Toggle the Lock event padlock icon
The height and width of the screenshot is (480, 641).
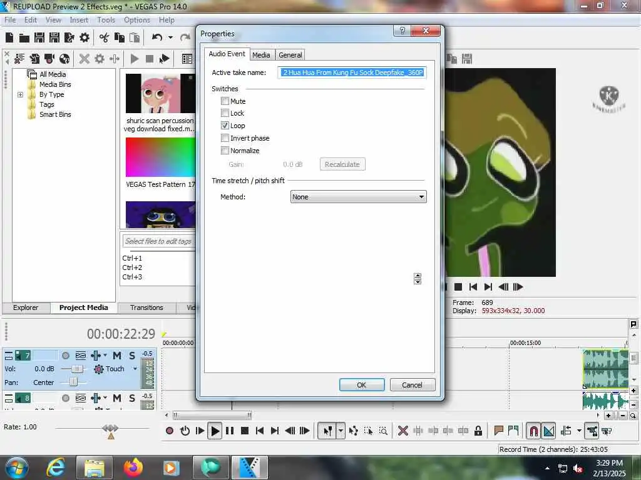coord(478,431)
